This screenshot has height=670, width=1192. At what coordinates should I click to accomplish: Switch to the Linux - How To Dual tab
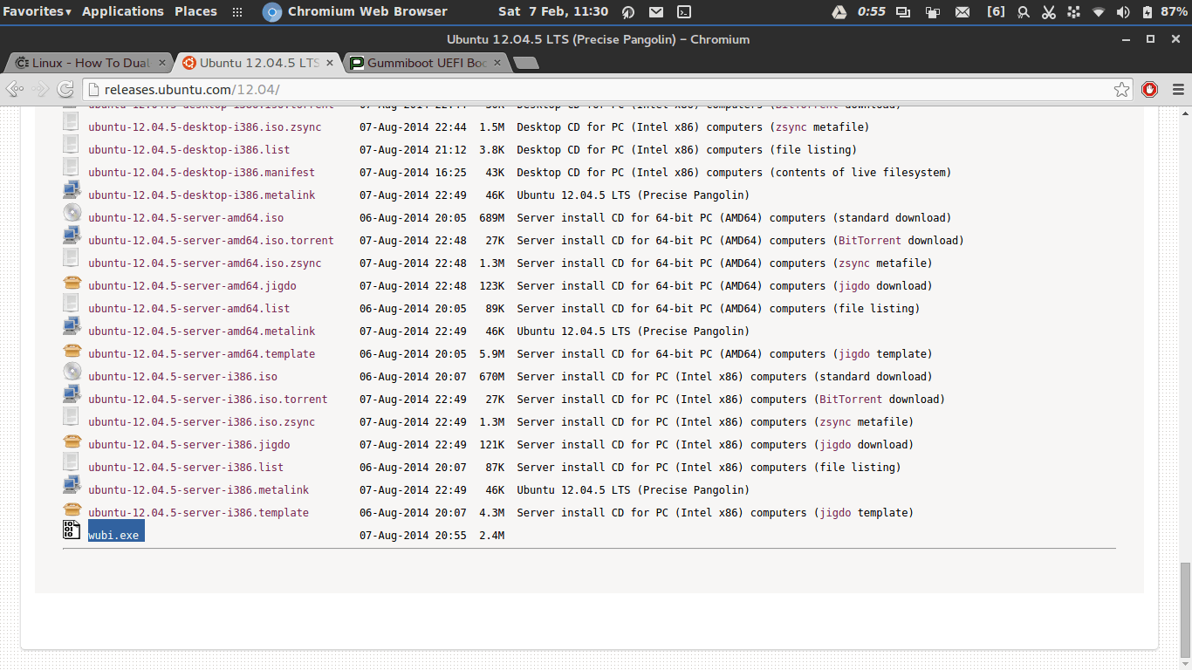click(91, 63)
